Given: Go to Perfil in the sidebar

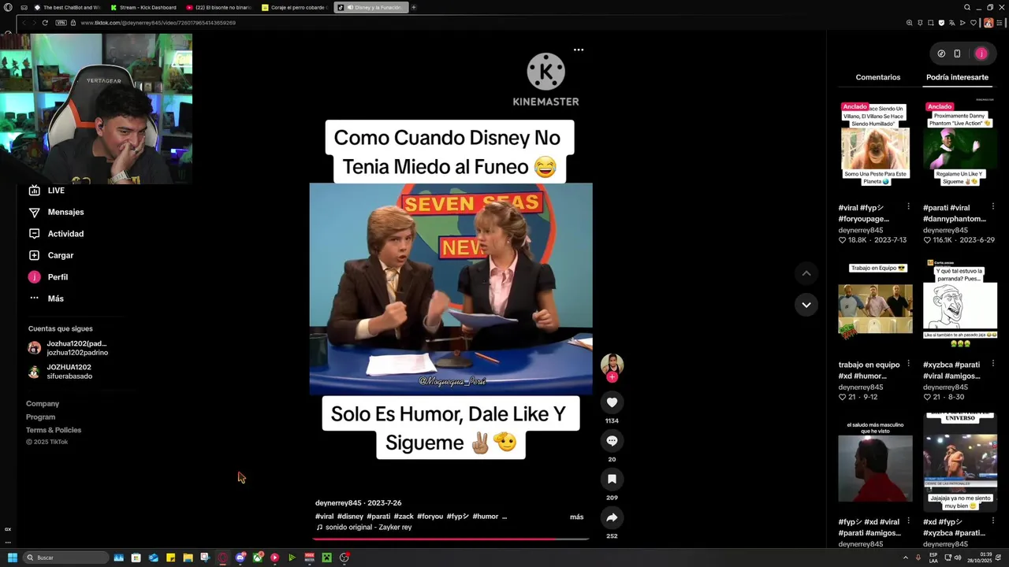Looking at the screenshot, I should coord(48,277).
